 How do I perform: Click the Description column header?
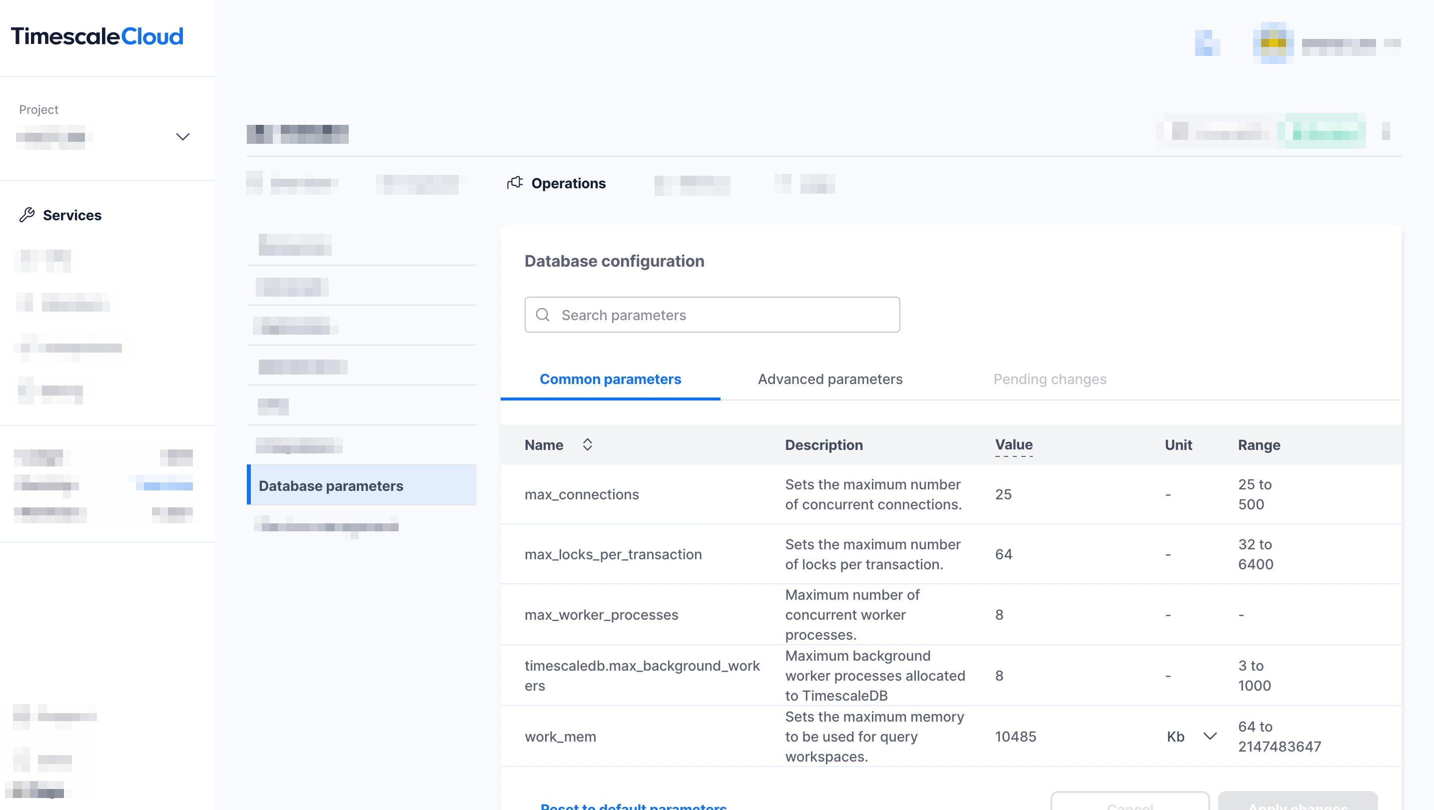[x=824, y=444]
